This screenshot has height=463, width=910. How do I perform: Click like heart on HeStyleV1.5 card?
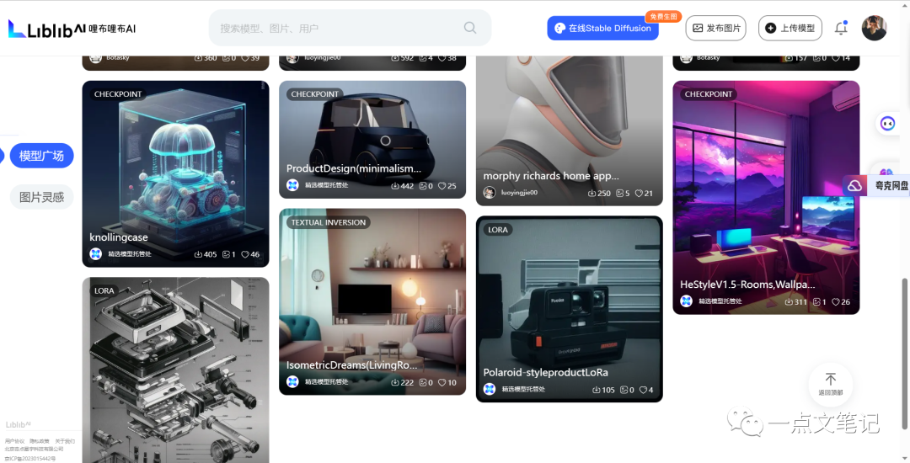click(836, 302)
